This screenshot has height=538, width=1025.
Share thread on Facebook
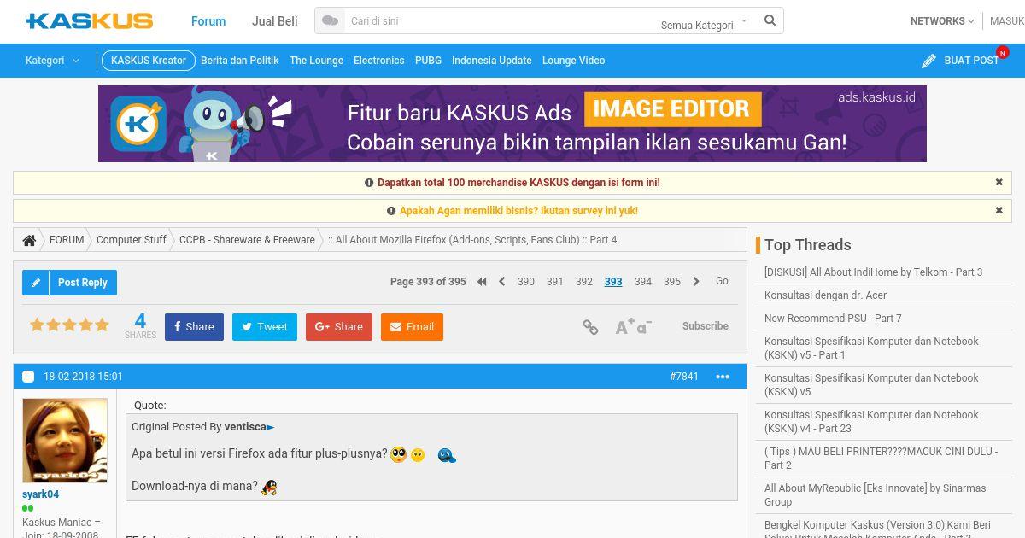(195, 327)
